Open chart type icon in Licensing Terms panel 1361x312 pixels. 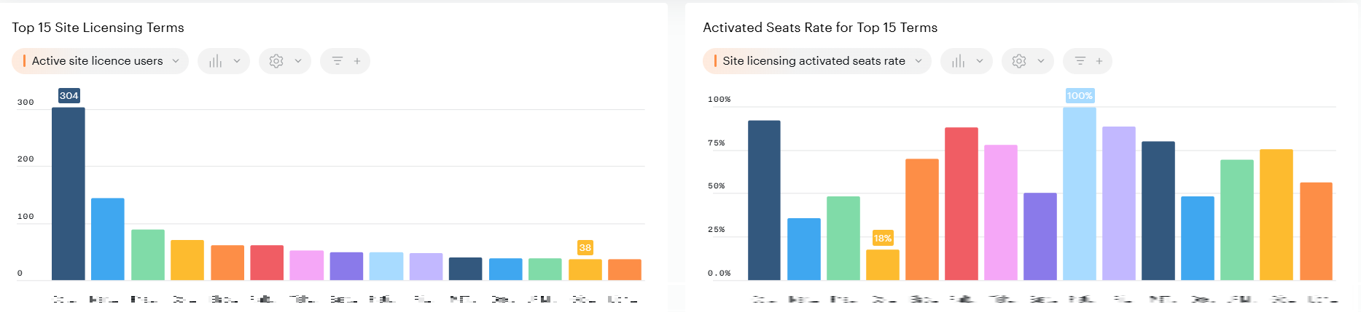point(215,61)
